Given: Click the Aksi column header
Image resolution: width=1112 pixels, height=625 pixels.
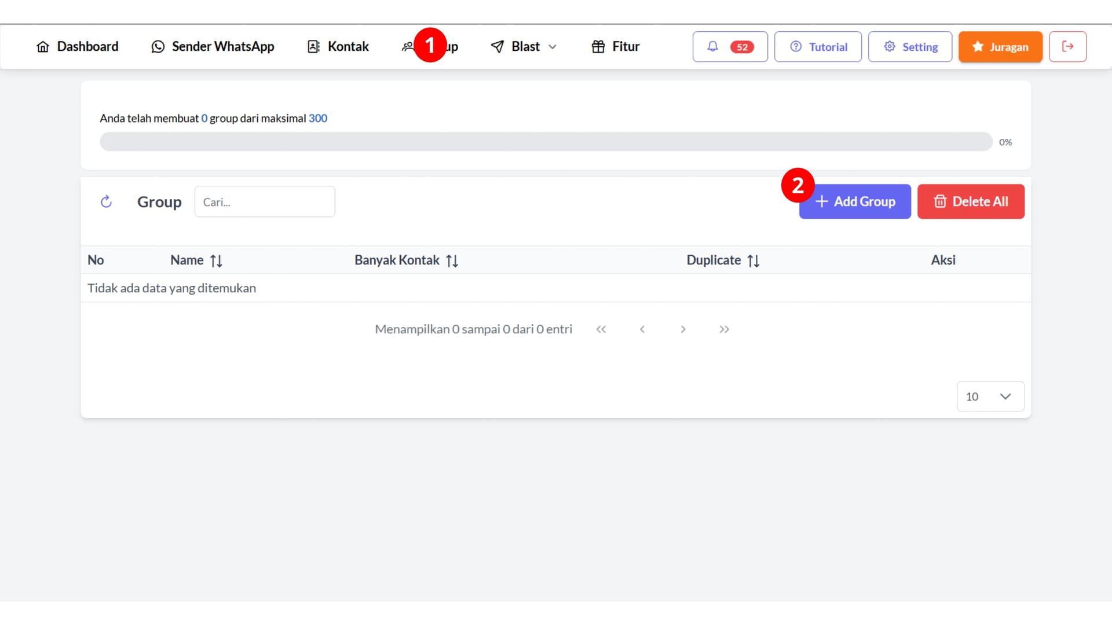Looking at the screenshot, I should coord(943,260).
